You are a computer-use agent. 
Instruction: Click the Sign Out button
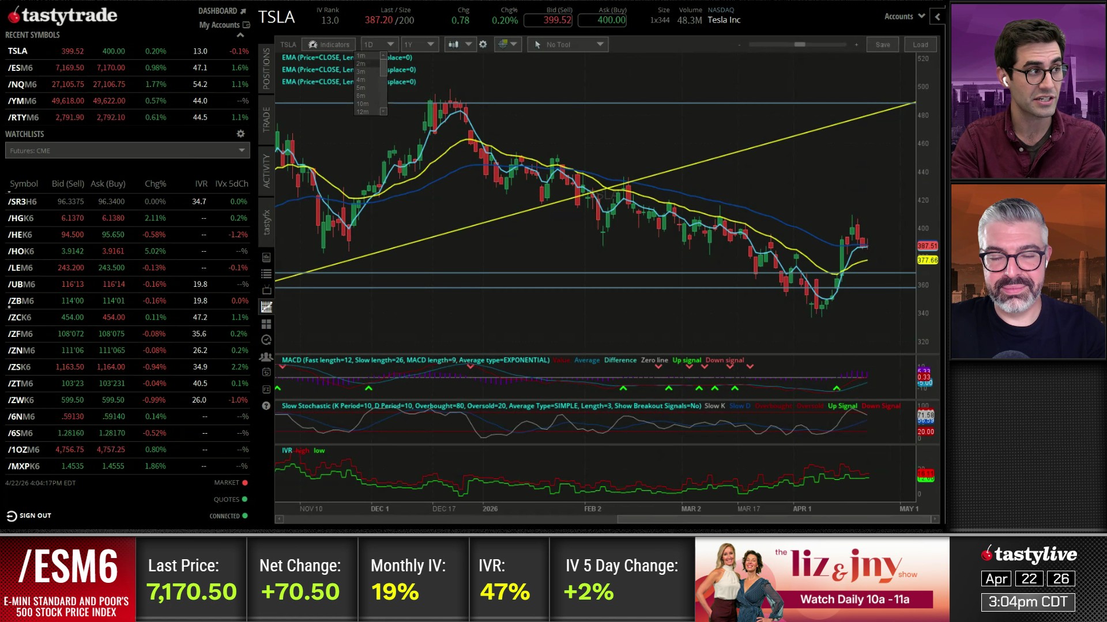pyautogui.click(x=29, y=515)
